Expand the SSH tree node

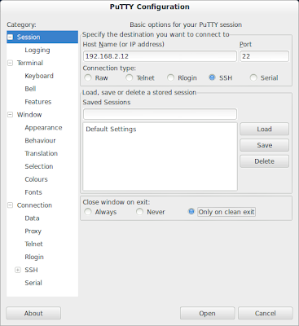pyautogui.click(x=18, y=270)
